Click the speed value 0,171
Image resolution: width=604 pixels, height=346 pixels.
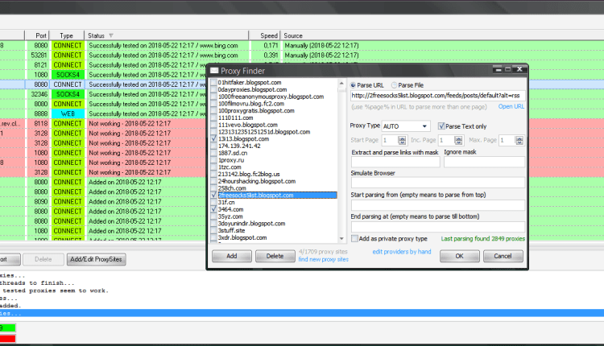pos(271,45)
